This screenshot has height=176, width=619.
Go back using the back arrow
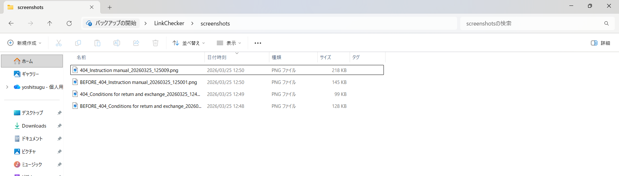click(11, 23)
